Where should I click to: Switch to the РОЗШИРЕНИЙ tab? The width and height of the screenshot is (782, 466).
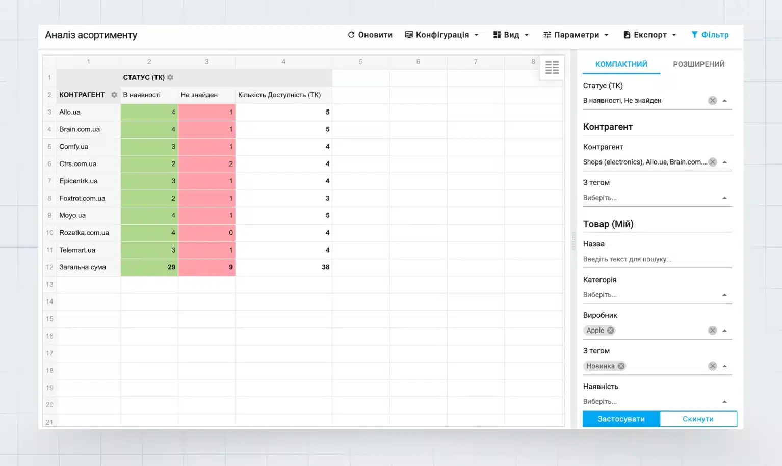coord(698,64)
